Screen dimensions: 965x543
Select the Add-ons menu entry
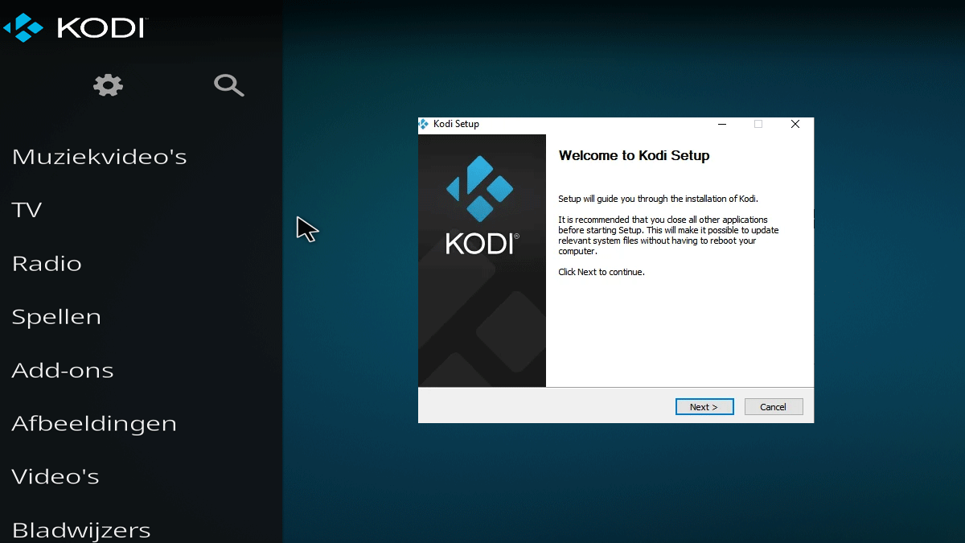click(x=63, y=371)
